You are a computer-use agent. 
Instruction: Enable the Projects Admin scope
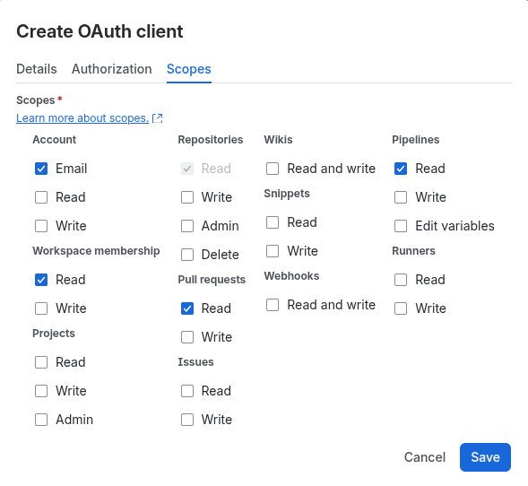pos(41,420)
